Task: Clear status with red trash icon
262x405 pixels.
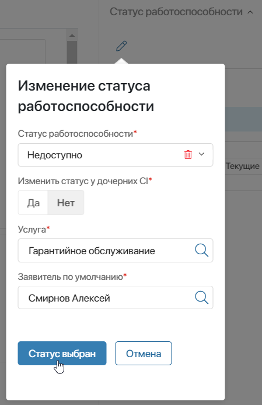Action: 188,154
